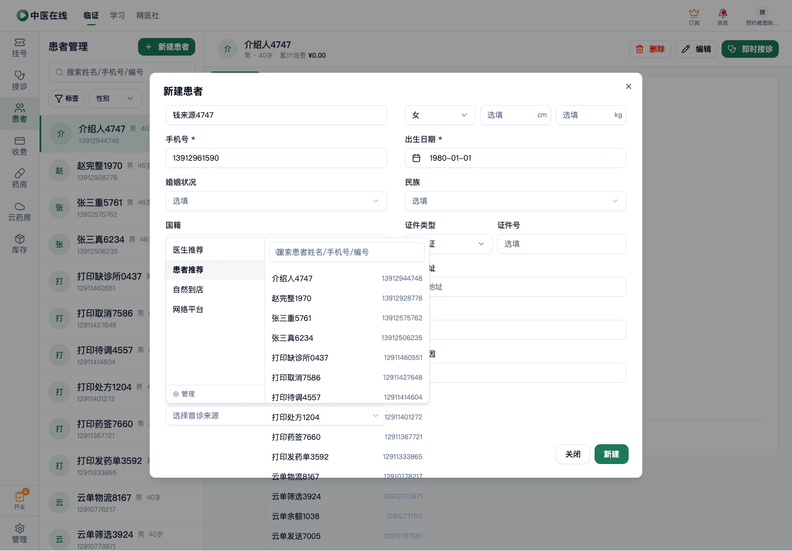Click green 新建 button in dialog
This screenshot has width=792, height=551.
(x=612, y=454)
